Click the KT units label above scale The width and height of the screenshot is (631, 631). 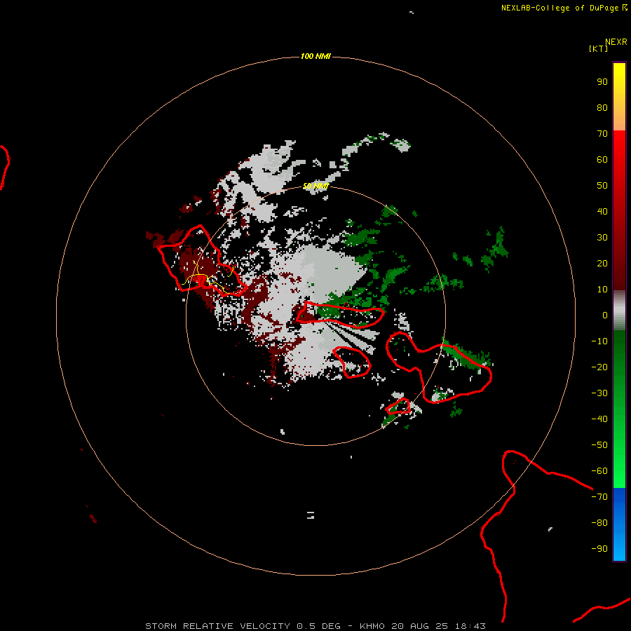point(598,48)
